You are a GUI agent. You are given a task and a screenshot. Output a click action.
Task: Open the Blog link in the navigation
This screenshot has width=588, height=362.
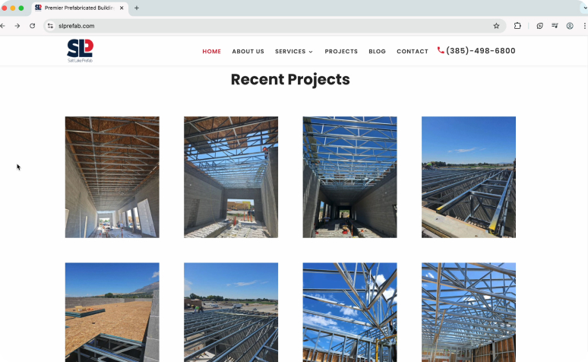click(377, 52)
